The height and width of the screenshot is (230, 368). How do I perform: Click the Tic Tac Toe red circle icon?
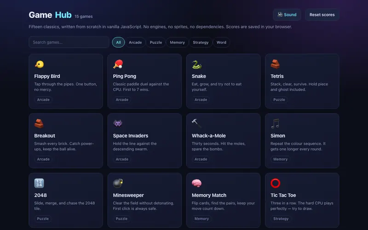click(x=275, y=183)
